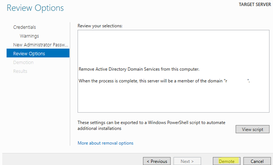
Task: Go to New Administrator Password step
Action: coord(41,45)
